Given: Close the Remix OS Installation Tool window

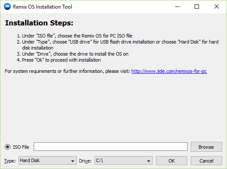Looking at the screenshot, I should point(217,6).
